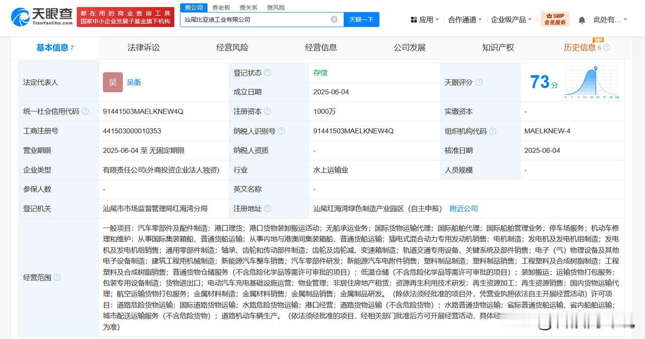Show help for 注册地址 question mark

coord(268,208)
